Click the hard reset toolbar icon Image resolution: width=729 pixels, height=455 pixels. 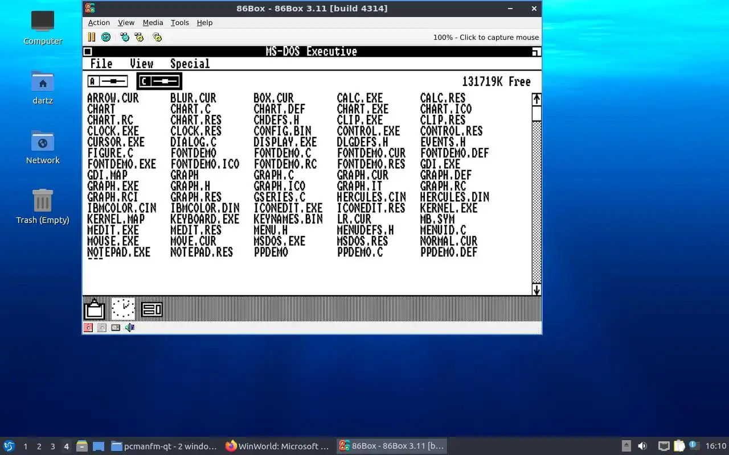pyautogui.click(x=106, y=37)
